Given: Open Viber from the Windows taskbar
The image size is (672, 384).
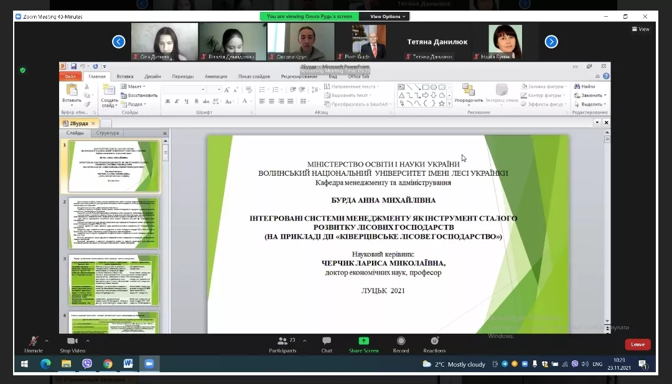Looking at the screenshot, I should 86,364.
